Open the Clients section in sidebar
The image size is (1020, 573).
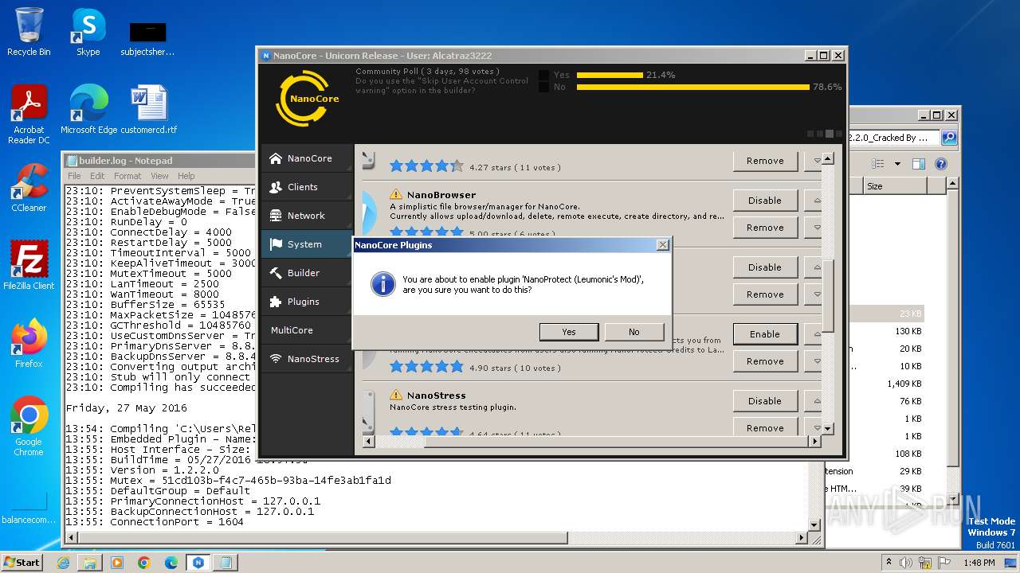tap(307, 187)
